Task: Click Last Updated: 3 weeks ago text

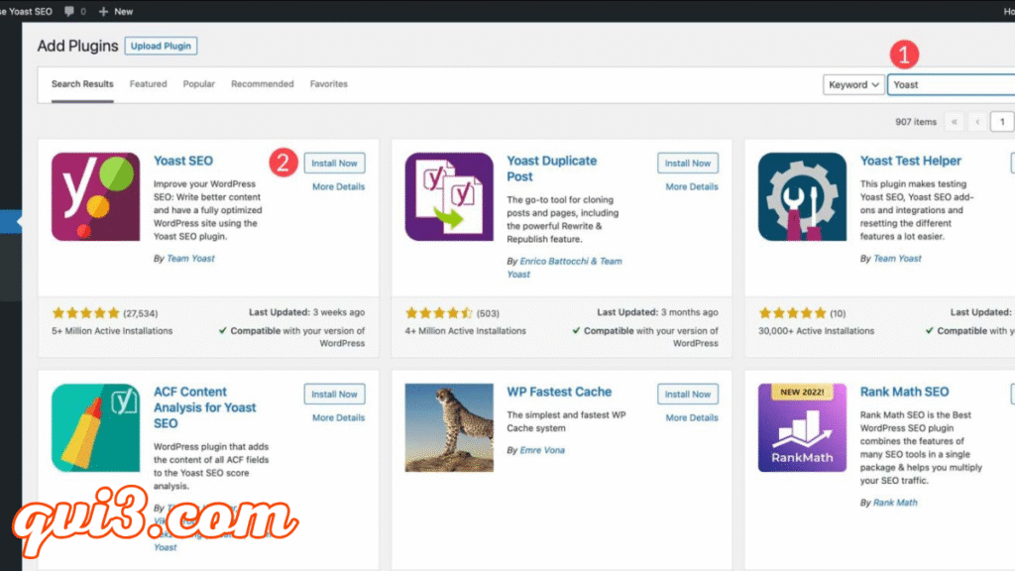Action: pyautogui.click(x=307, y=312)
